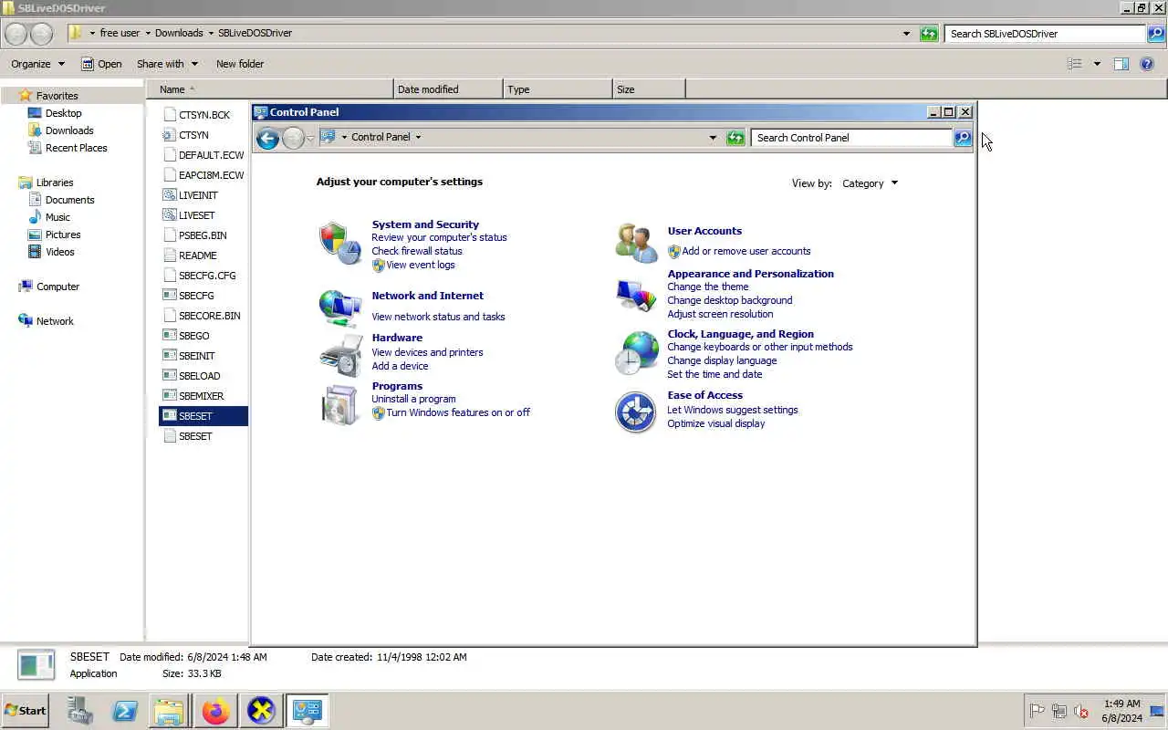Sort by the Type column header

(558, 89)
